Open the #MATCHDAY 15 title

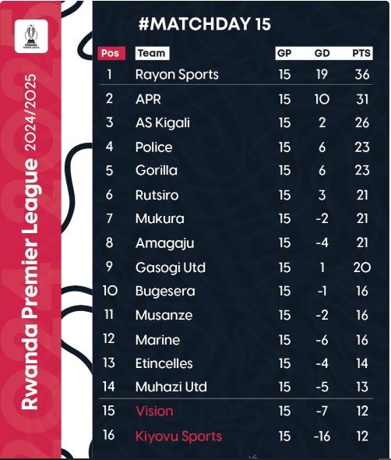tap(205, 23)
